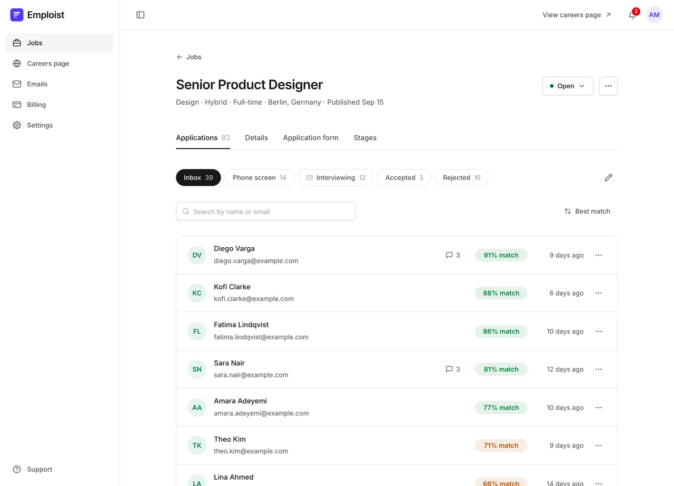Open Careers page in the sidebar
Viewport: 674px width, 486px height.
coord(60,64)
